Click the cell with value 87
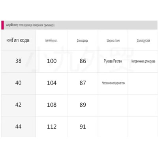 (83, 83)
